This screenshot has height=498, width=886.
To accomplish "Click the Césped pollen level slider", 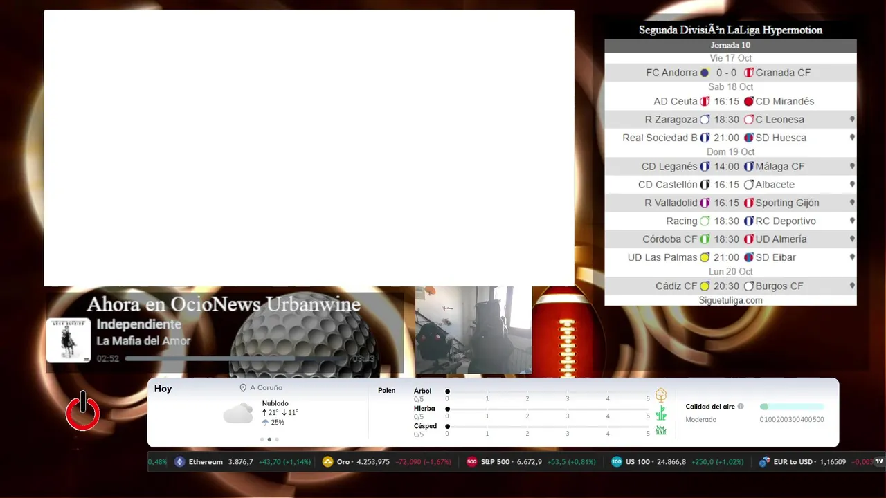I will click(x=548, y=427).
